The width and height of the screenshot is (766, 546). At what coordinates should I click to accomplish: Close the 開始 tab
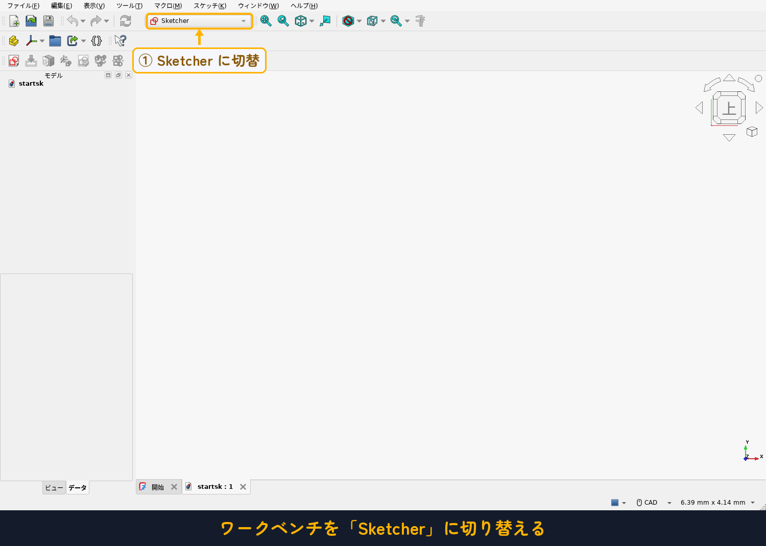pos(174,487)
